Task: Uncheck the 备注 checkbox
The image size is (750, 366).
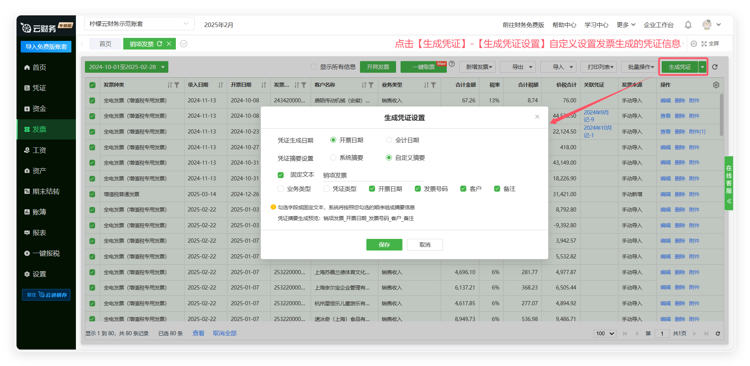Action: [497, 189]
